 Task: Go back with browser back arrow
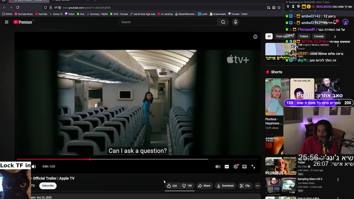coord(4,7)
